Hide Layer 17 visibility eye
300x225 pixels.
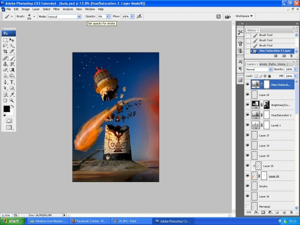tap(247, 135)
